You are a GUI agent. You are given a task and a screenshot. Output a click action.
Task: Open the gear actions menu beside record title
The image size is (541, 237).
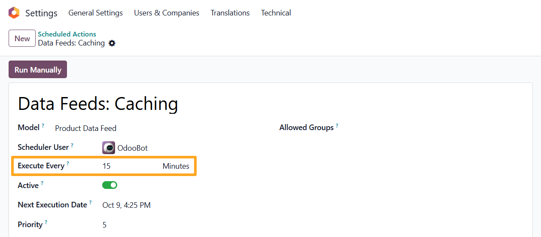112,43
